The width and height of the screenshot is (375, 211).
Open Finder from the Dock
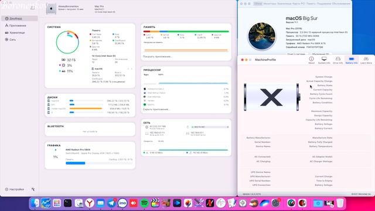tap(35, 203)
